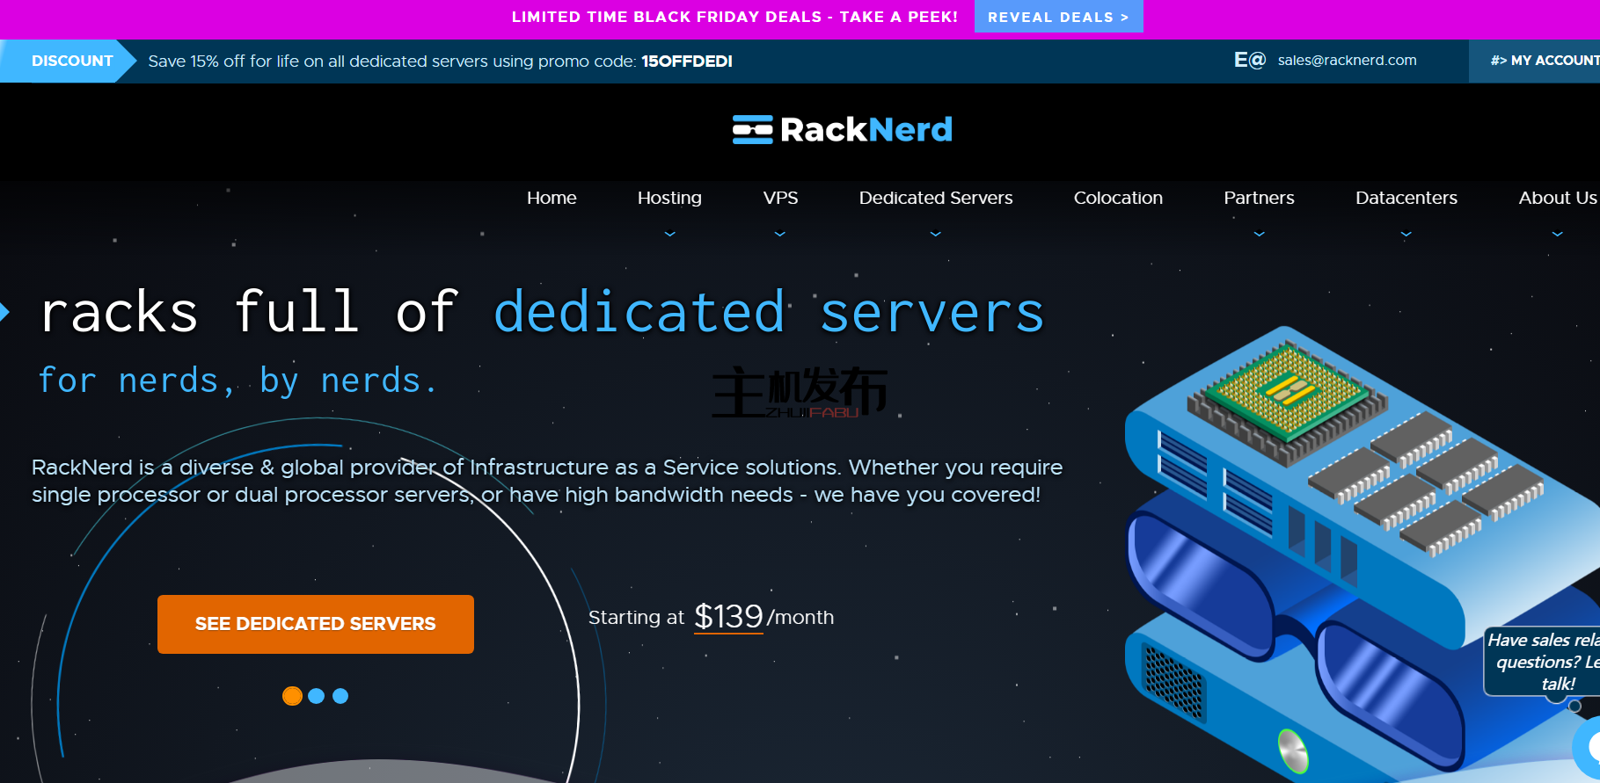Click See Dedicated Servers button
1600x783 pixels.
tap(316, 624)
